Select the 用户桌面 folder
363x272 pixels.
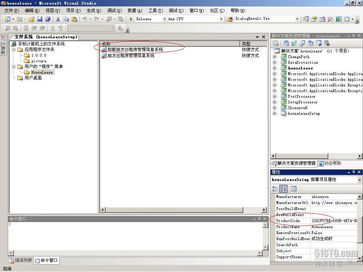pyautogui.click(x=33, y=78)
